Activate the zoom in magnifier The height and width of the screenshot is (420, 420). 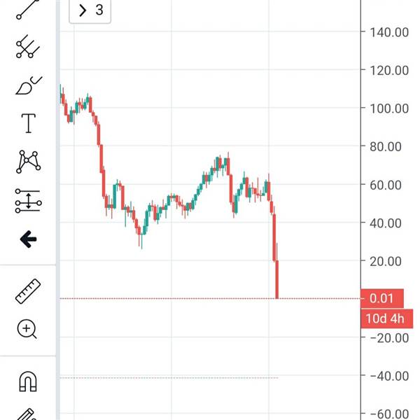(x=28, y=328)
